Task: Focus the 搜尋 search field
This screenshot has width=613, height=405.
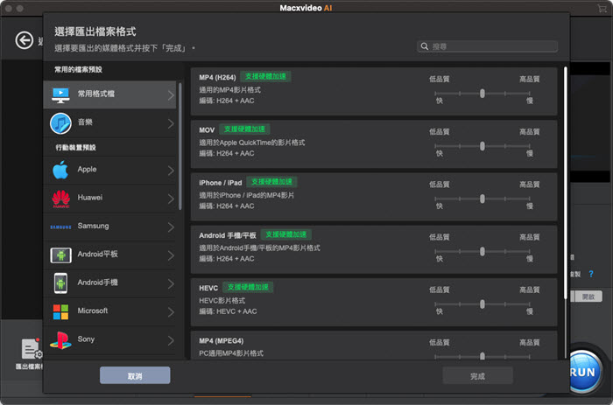Action: click(x=487, y=46)
